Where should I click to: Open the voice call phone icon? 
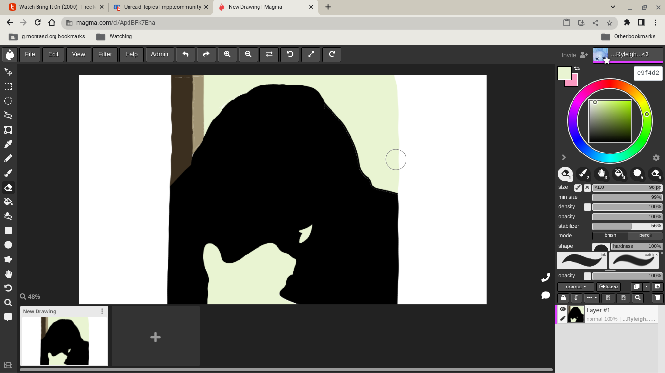546,277
